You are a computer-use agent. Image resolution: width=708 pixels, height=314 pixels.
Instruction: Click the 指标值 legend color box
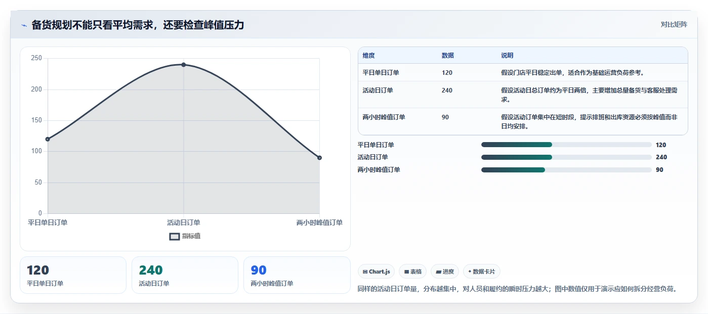tap(175, 236)
